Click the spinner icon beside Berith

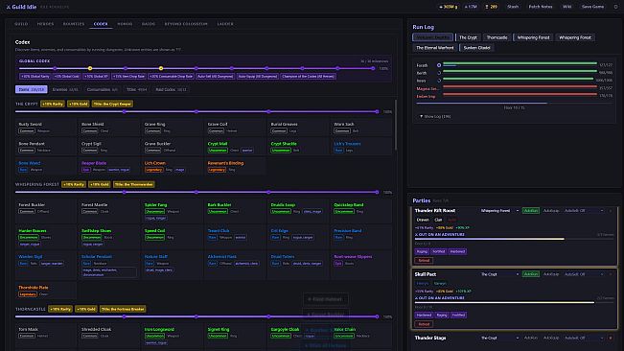coord(439,73)
